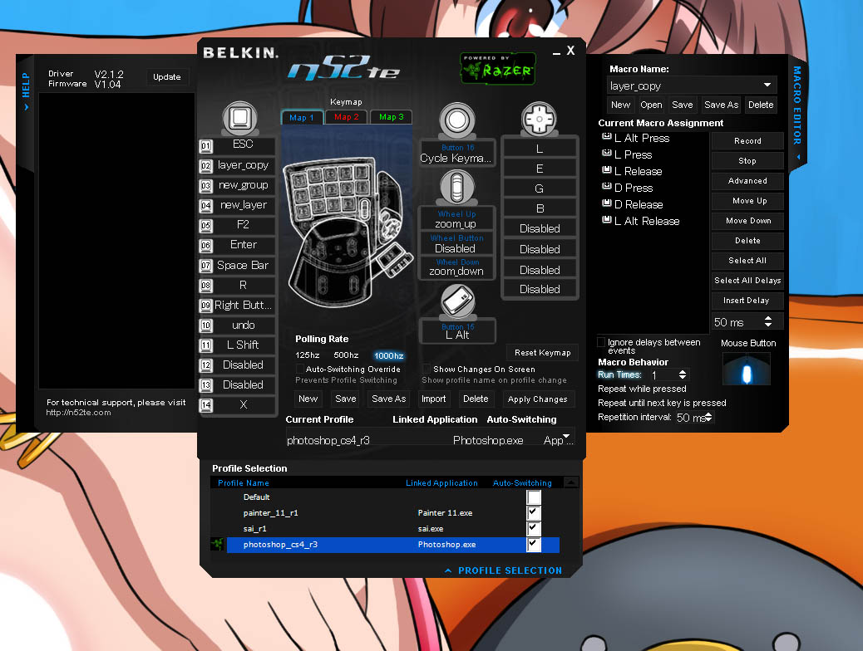Switch to Map 2 keymap tab
The height and width of the screenshot is (651, 863).
(x=346, y=117)
